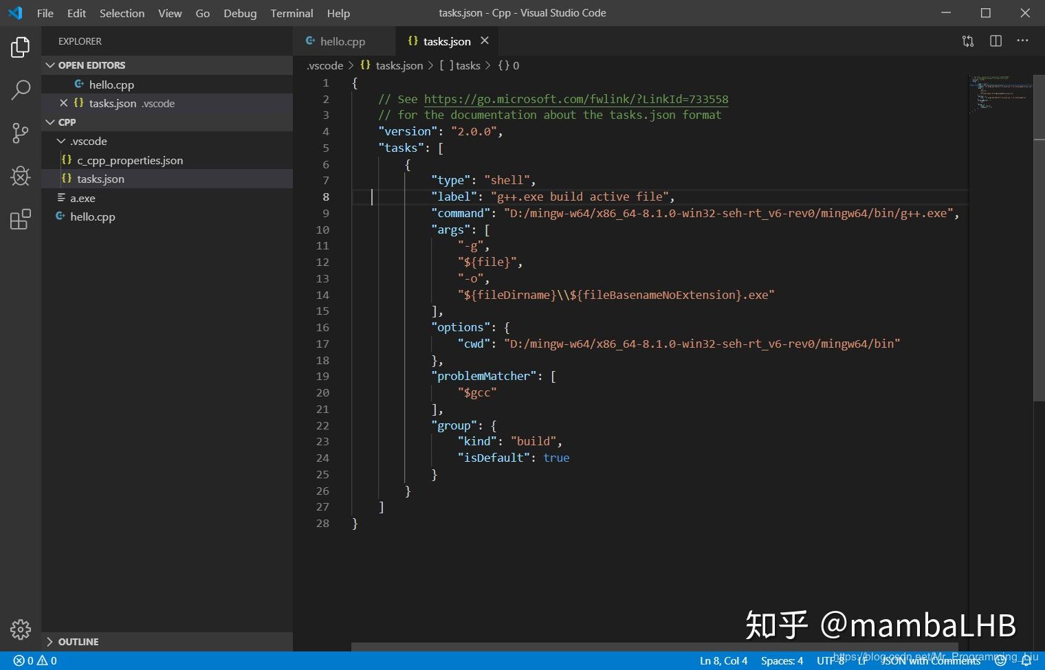Collapse the OPEN EDITORS section
The height and width of the screenshot is (670, 1045).
point(51,65)
